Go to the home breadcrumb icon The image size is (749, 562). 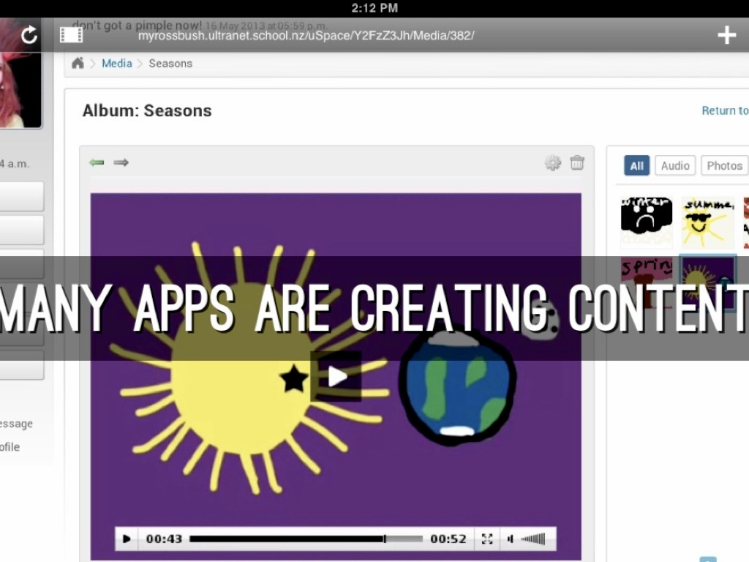78,64
